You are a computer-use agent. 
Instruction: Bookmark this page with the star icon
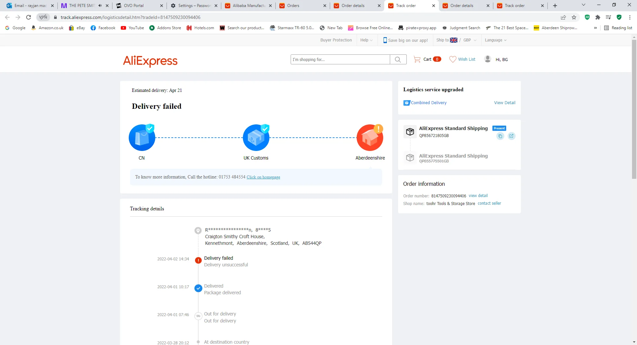tap(574, 17)
